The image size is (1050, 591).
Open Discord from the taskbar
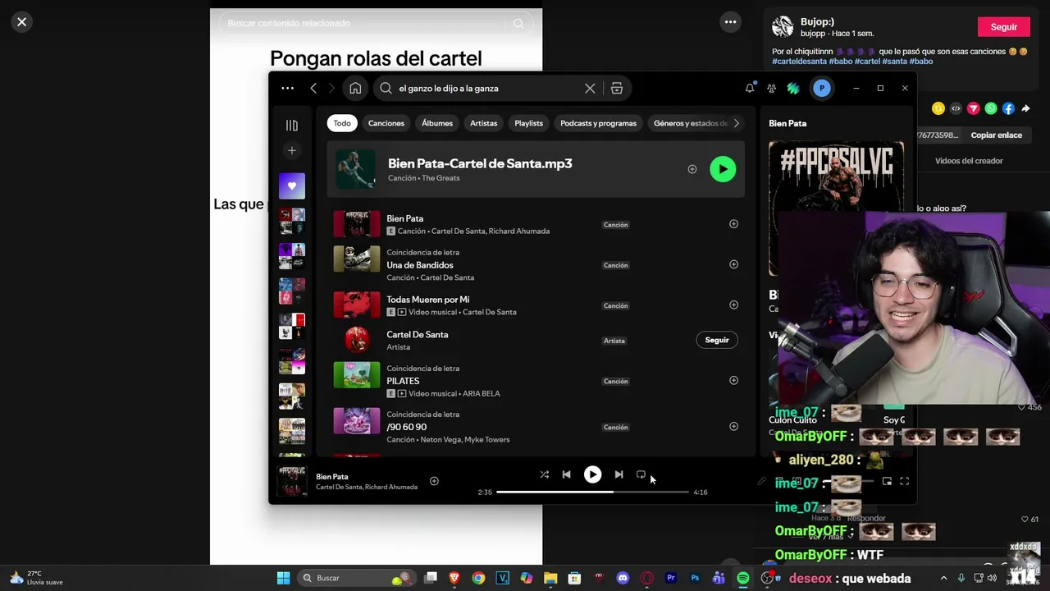(623, 578)
